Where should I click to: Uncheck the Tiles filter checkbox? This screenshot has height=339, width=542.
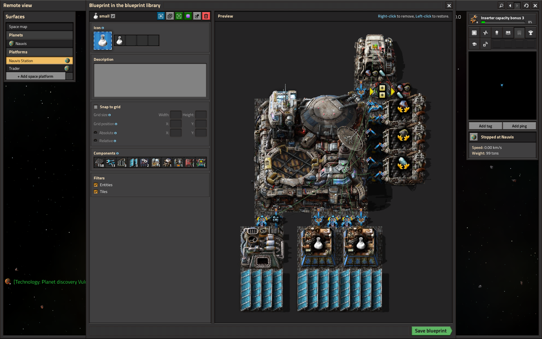[96, 192]
